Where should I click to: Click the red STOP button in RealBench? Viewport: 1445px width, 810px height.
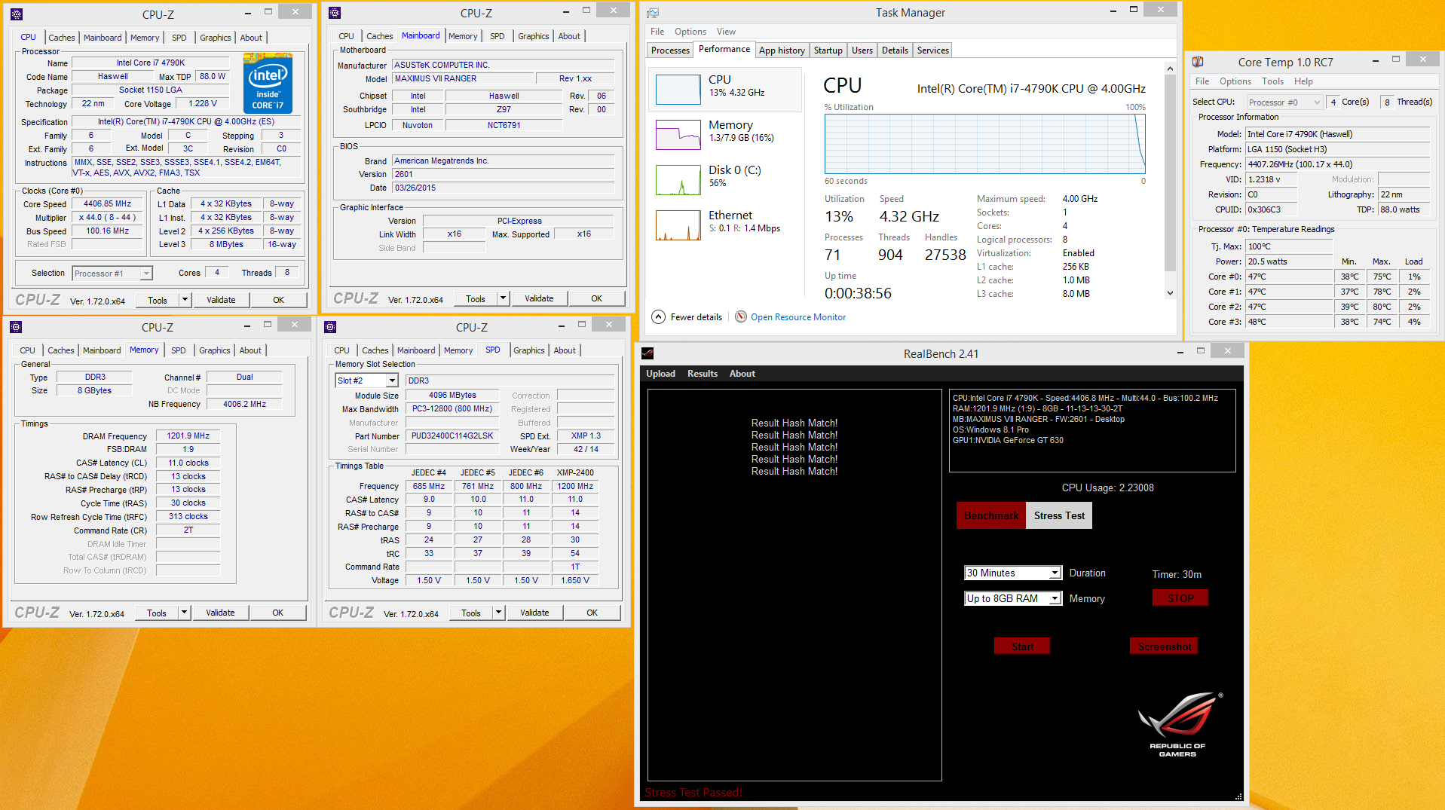click(x=1180, y=598)
